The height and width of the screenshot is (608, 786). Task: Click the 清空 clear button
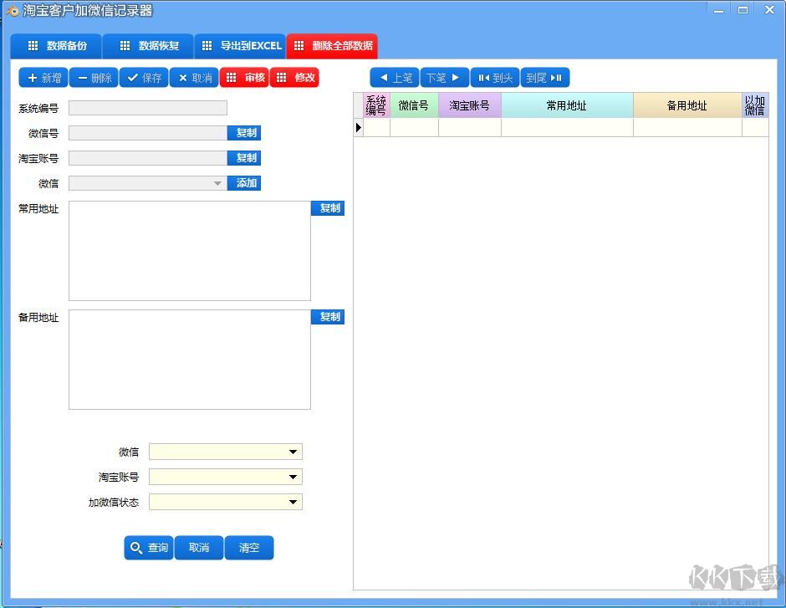point(249,548)
